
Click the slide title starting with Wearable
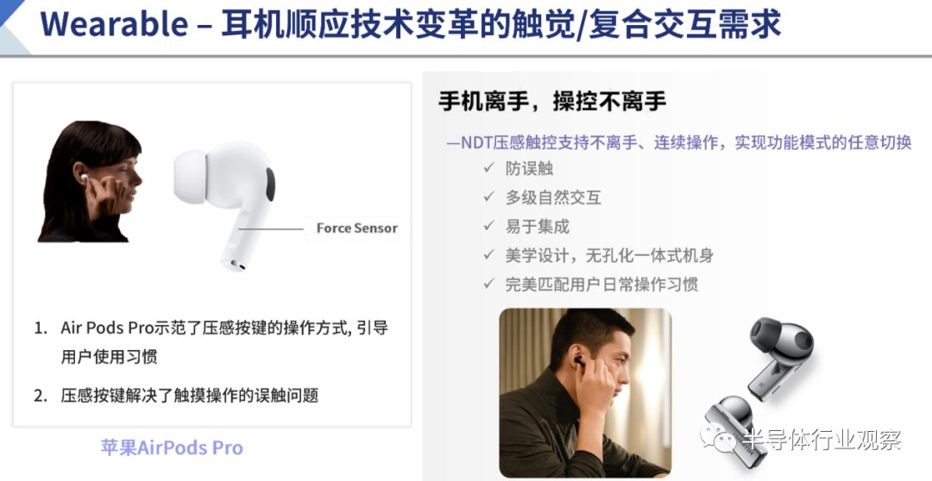click(410, 25)
